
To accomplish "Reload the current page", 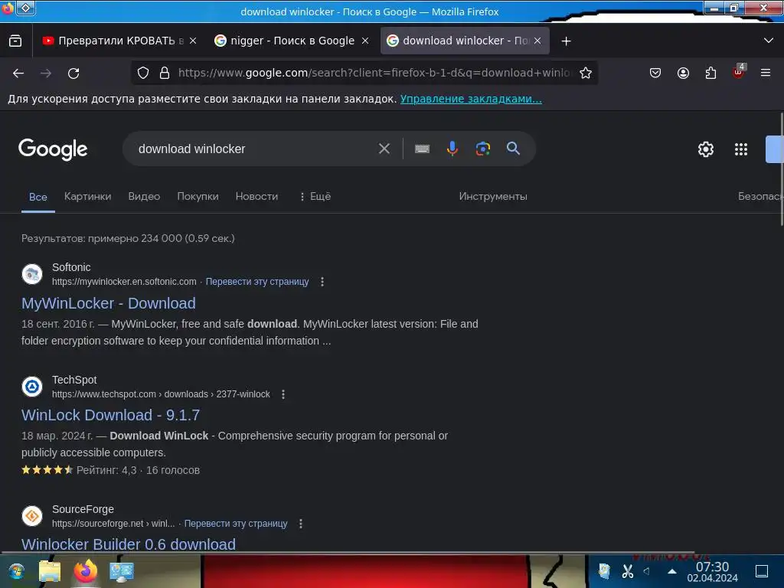I will point(73,73).
